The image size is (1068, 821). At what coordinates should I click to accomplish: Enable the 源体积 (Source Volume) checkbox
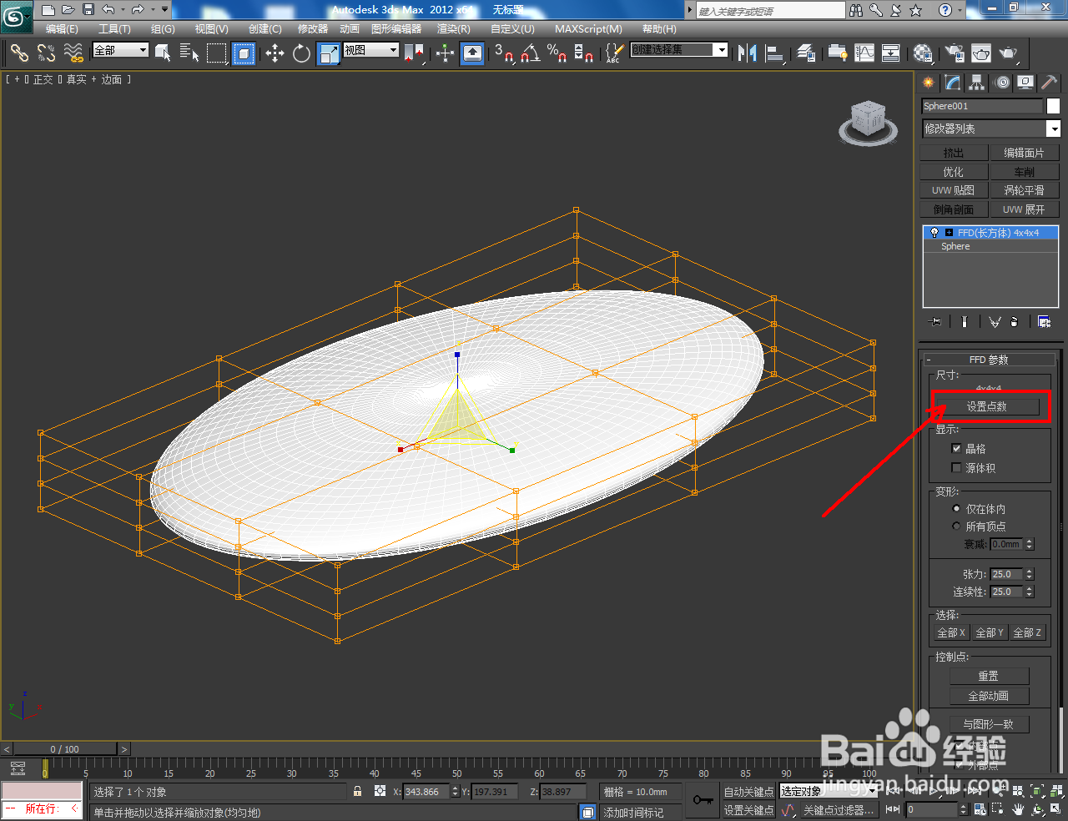[956, 467]
